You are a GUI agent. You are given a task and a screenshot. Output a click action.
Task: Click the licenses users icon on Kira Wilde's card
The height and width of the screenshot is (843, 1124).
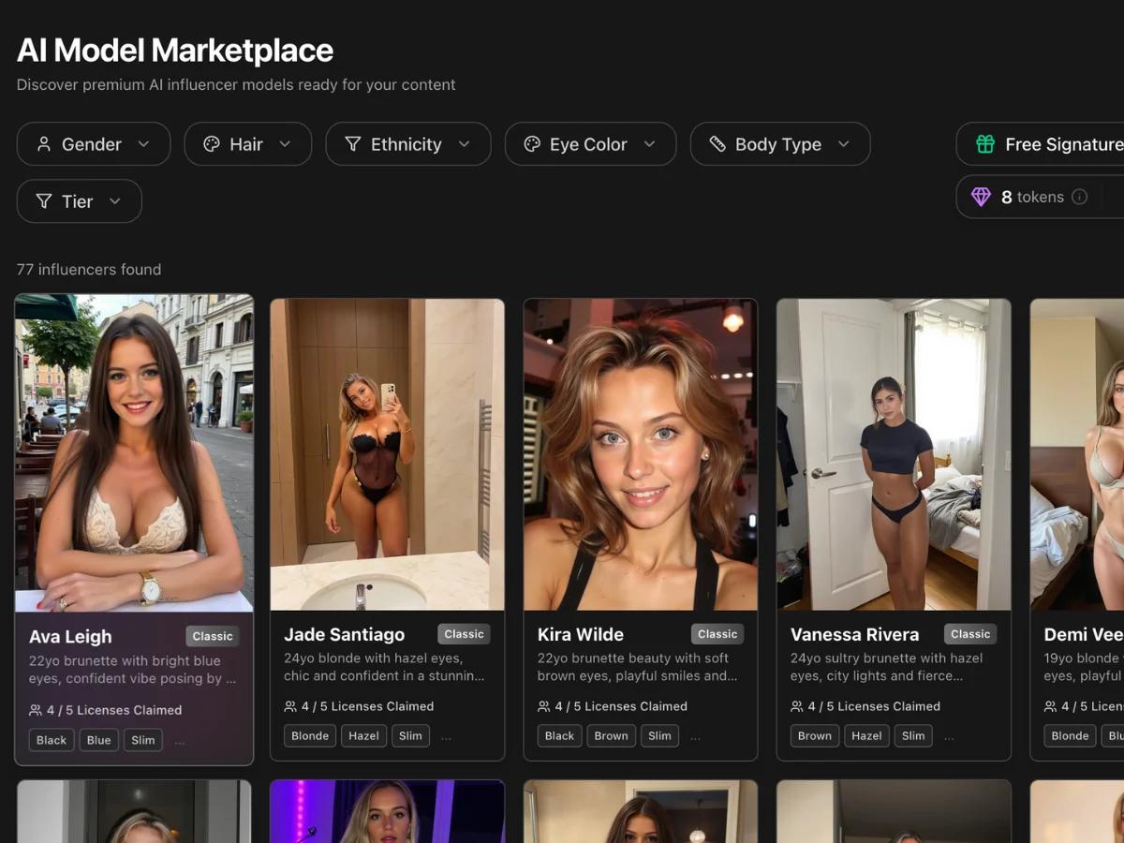point(542,706)
